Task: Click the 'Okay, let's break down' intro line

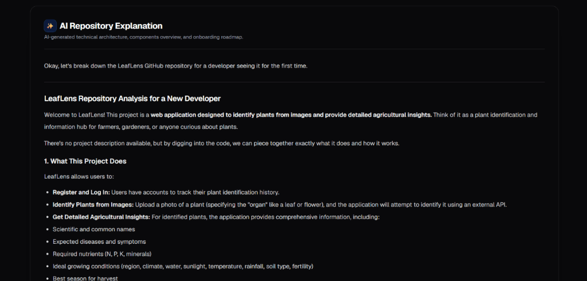Action: [175, 66]
